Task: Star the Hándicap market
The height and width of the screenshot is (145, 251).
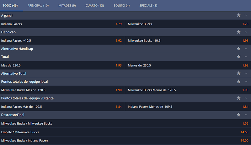Action: (x=238, y=32)
